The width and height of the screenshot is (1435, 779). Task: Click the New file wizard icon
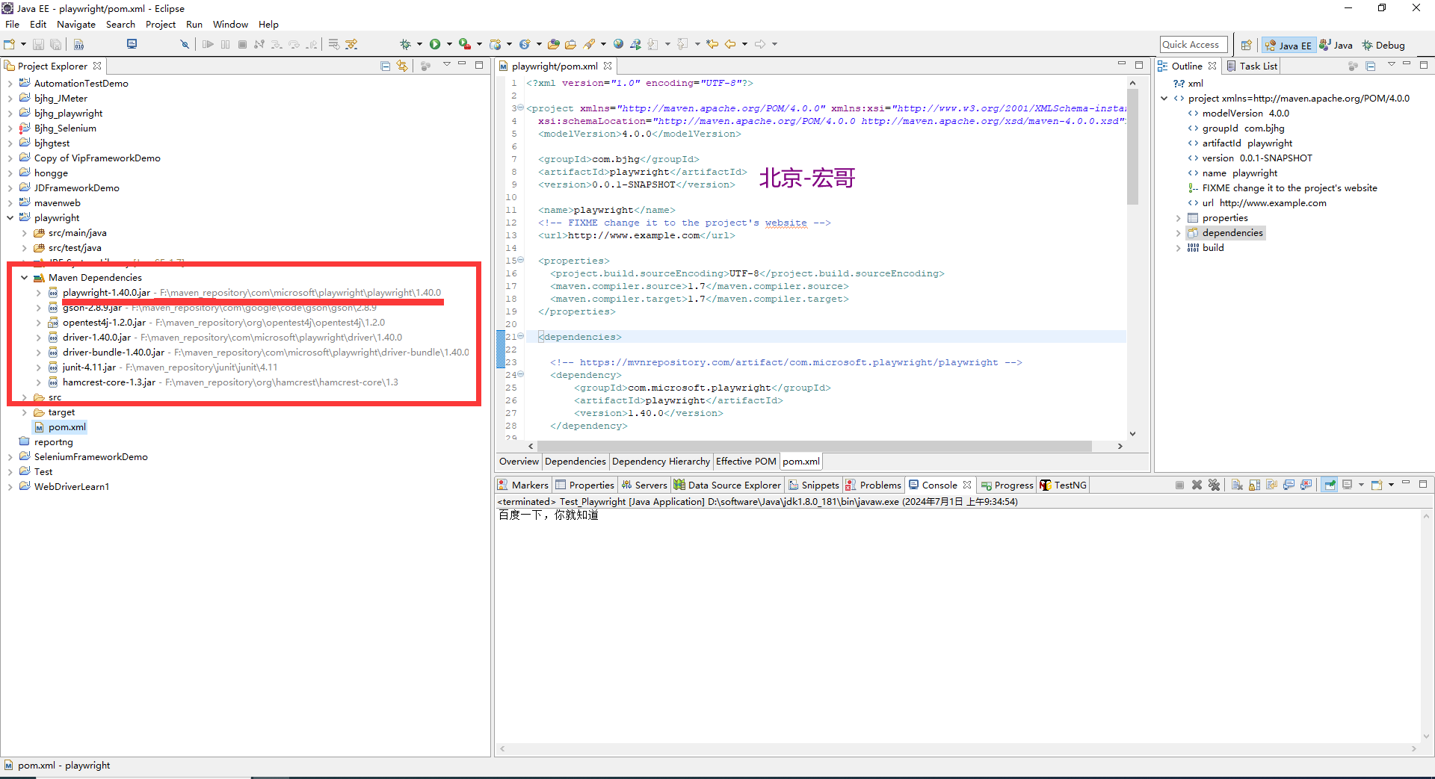point(10,45)
